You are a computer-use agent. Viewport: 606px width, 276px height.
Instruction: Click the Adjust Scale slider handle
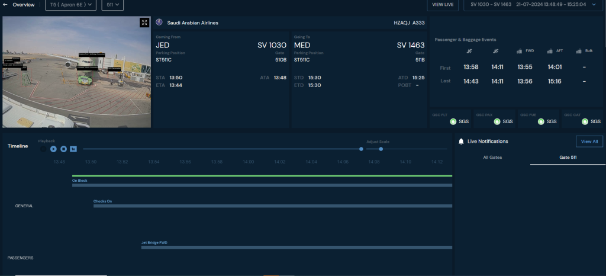[x=381, y=149]
